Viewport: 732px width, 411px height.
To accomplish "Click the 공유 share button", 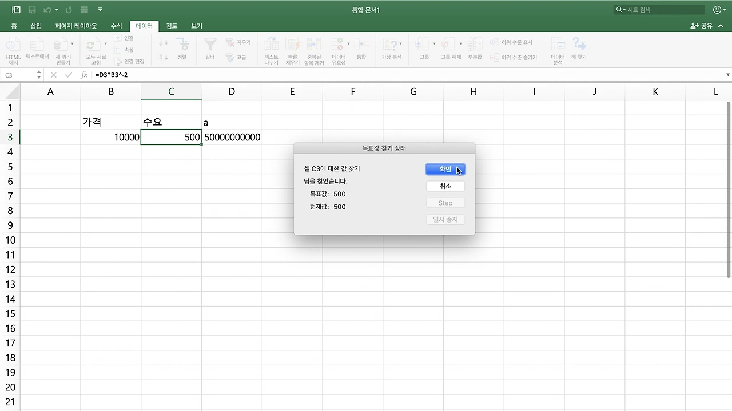I will click(x=702, y=26).
